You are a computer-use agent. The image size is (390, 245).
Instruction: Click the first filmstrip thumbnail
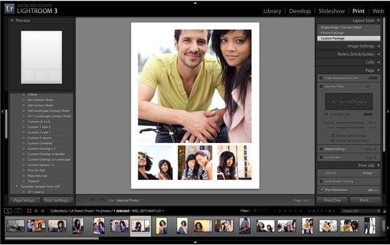tap(15, 226)
